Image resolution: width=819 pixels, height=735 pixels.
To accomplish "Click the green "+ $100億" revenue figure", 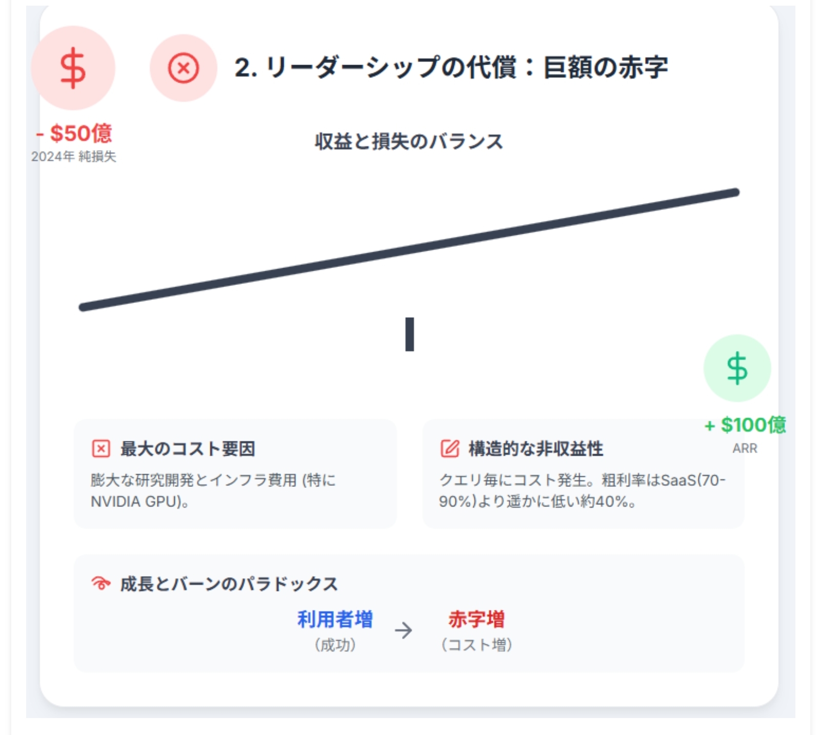I will [x=745, y=425].
